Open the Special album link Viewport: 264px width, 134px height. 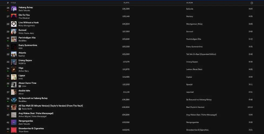click(189, 85)
